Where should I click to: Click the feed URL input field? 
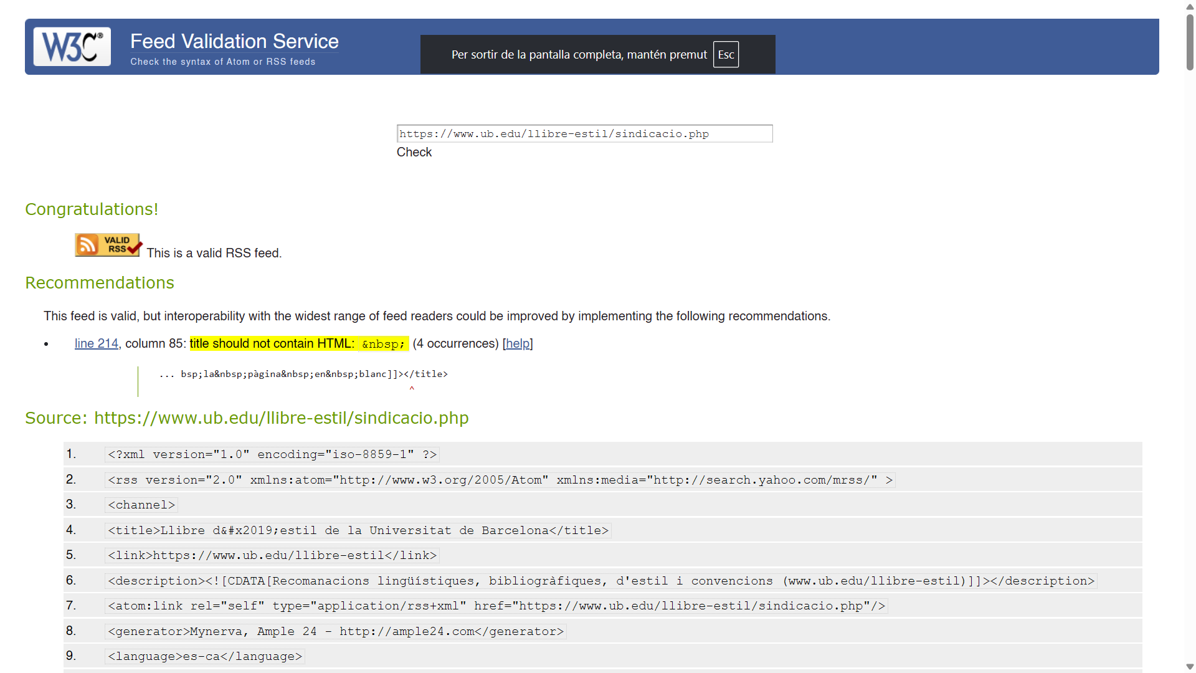point(584,134)
